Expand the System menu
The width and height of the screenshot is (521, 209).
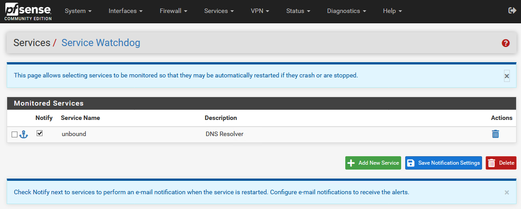[x=78, y=11]
